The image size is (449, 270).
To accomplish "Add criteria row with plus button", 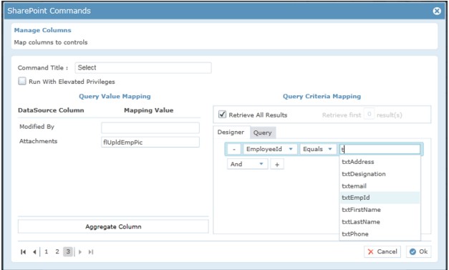I will click(x=277, y=164).
